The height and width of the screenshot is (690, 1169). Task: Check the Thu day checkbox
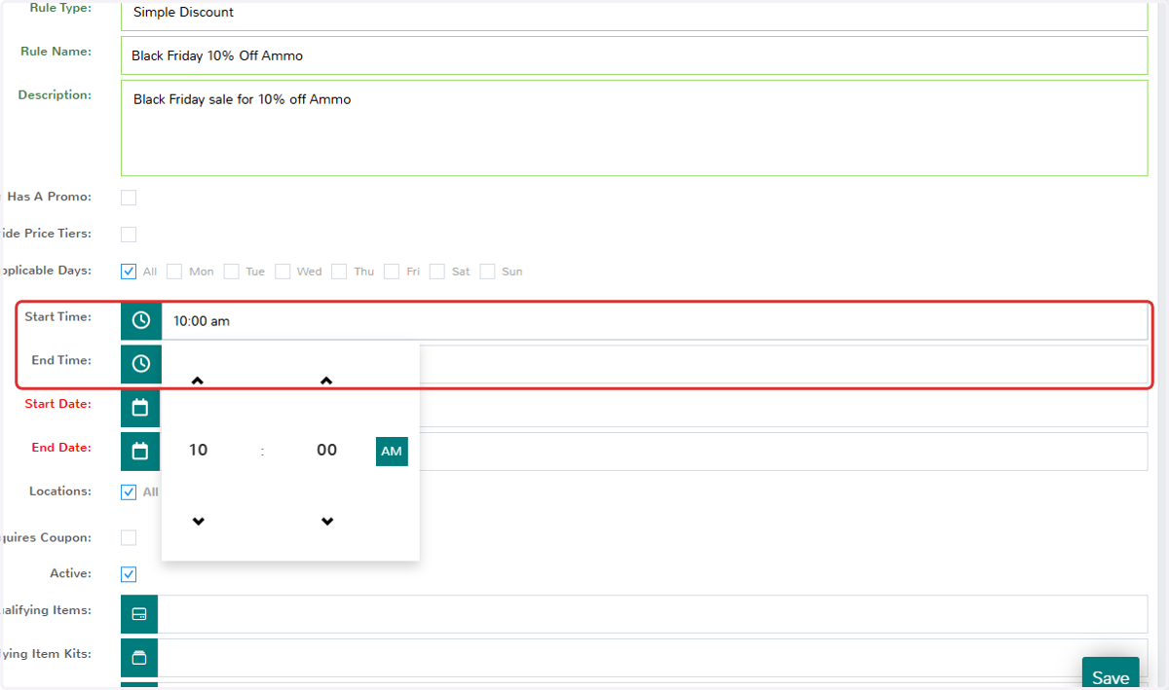coord(339,272)
